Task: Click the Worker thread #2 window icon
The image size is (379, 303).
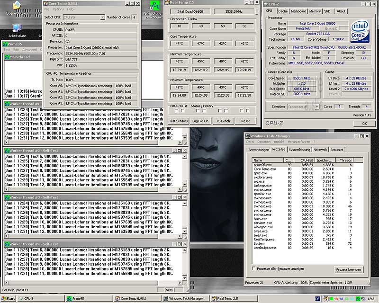Action: pyautogui.click(x=7, y=151)
